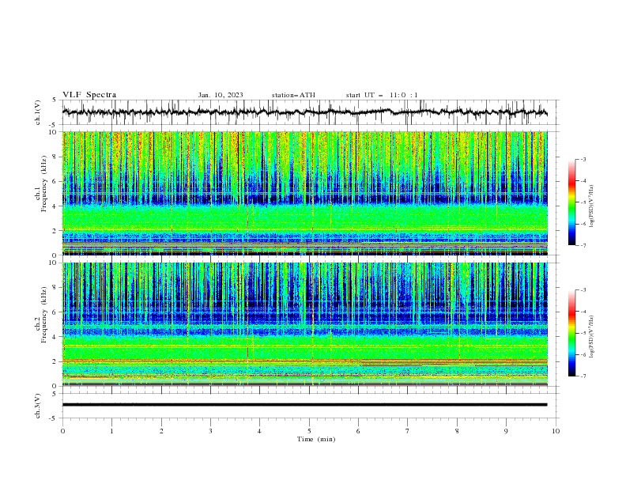Click inside the ch.2 spectrogram panel
Viewport: 626px width, 484px height.
[x=304, y=324]
